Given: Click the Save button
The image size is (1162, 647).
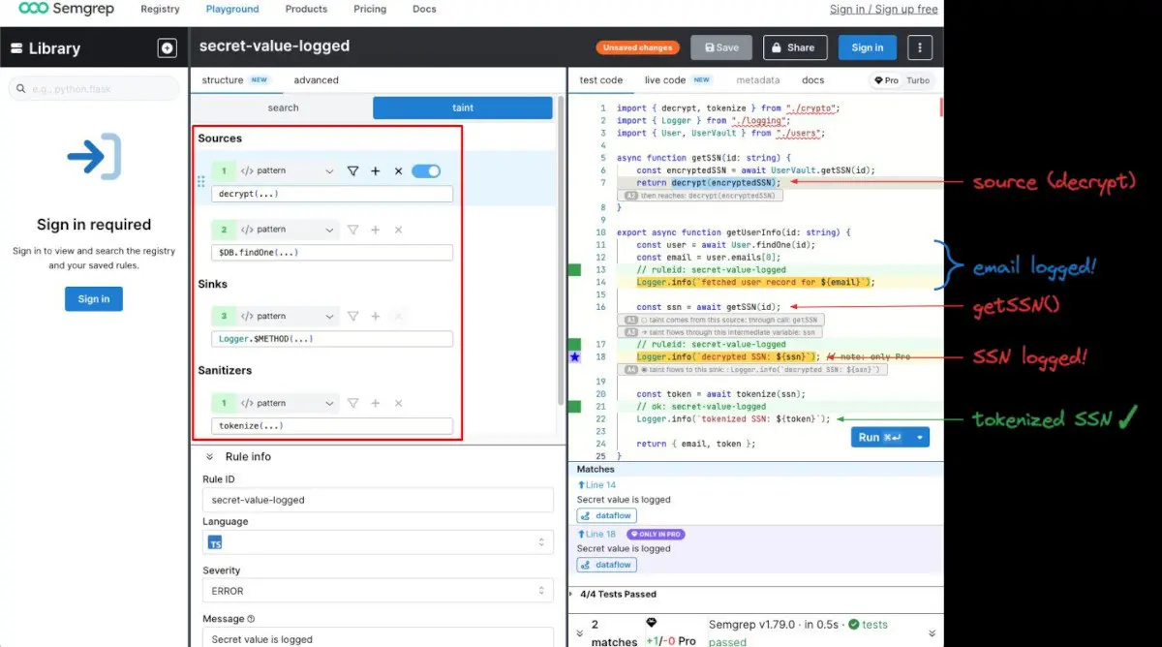Looking at the screenshot, I should pyautogui.click(x=721, y=47).
